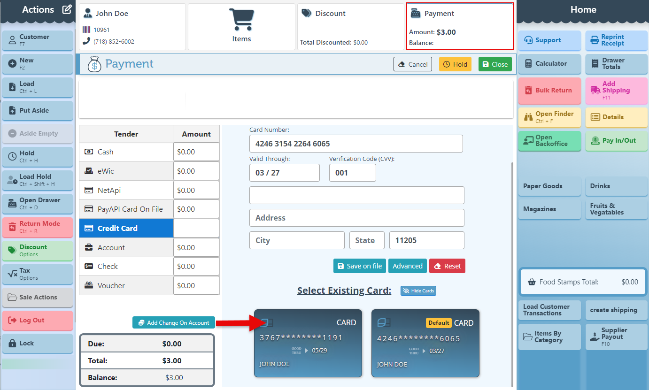Toggle Return Mode on
The image size is (649, 390).
[x=38, y=227]
